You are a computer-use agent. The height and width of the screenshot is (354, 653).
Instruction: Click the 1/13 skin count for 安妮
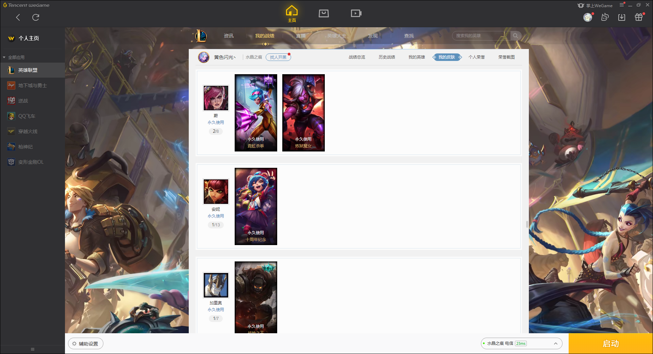[x=216, y=225]
